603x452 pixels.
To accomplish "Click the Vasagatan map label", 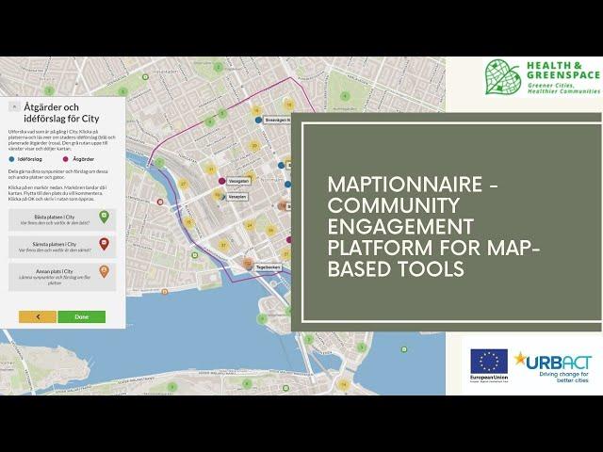I will point(238,181).
